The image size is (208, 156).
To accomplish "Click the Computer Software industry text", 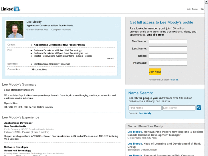I will 61,29.
